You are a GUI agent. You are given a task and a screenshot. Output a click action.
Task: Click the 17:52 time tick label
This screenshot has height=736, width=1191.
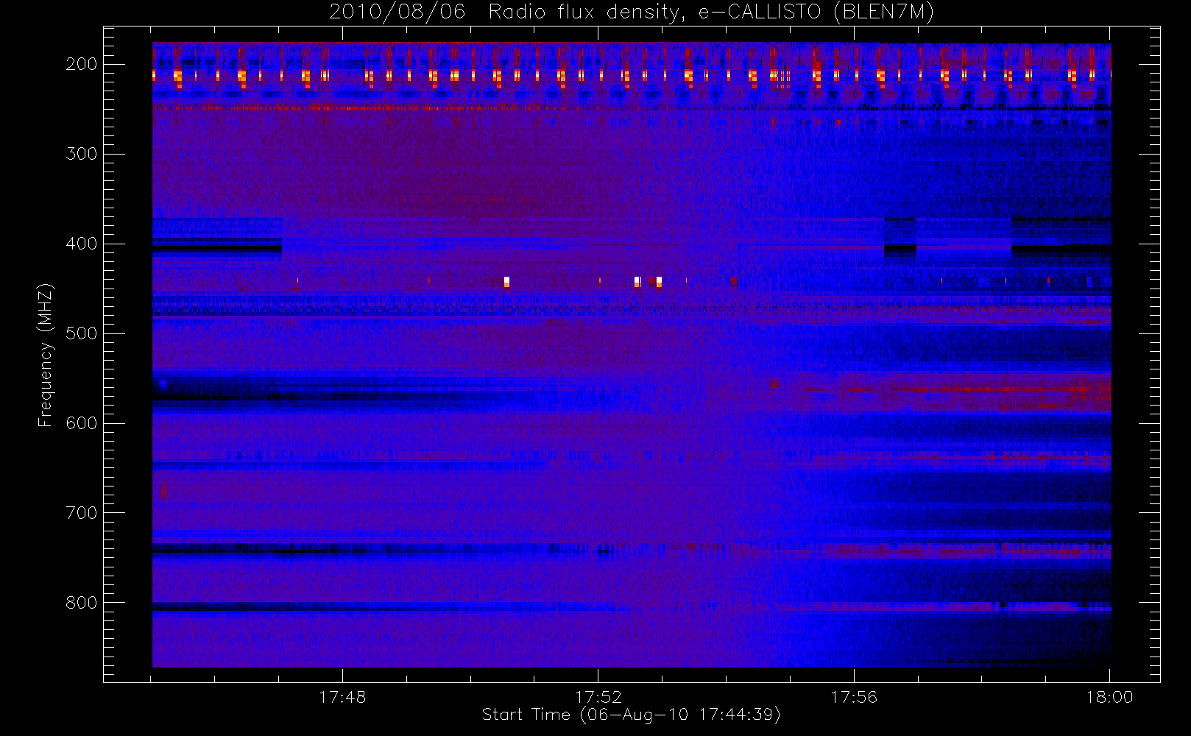pos(598,697)
